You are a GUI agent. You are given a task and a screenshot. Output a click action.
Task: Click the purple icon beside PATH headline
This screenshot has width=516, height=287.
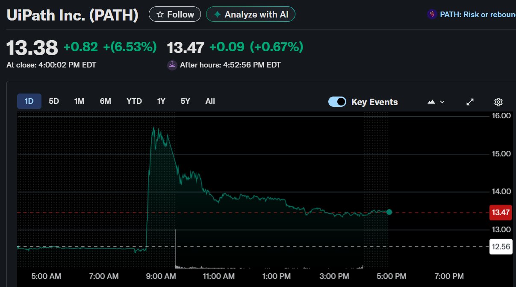point(432,15)
